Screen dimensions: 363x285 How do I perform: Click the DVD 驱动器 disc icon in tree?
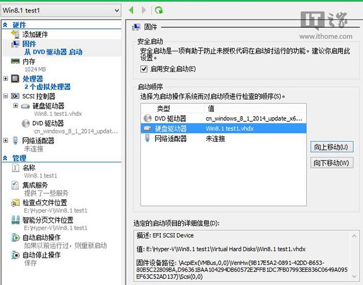point(25,123)
